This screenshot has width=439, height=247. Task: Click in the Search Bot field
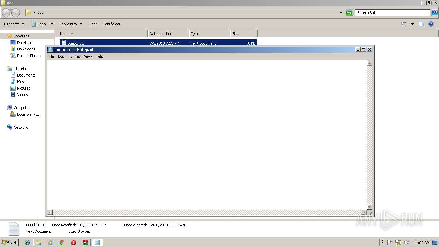[x=393, y=13]
